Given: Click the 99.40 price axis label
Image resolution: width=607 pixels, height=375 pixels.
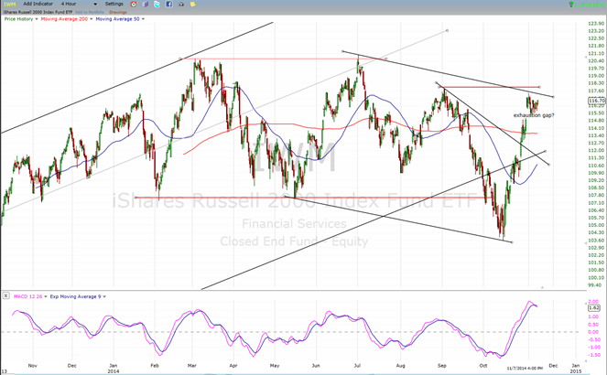Looking at the screenshot, I should click(x=596, y=285).
